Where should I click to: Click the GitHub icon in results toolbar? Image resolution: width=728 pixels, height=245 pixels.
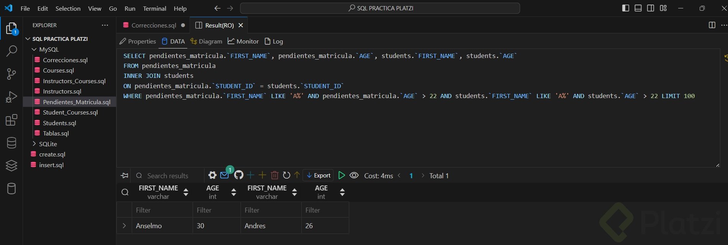tap(239, 175)
